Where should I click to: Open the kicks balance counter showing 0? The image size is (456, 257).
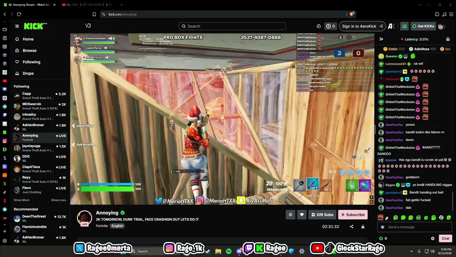tap(330, 26)
